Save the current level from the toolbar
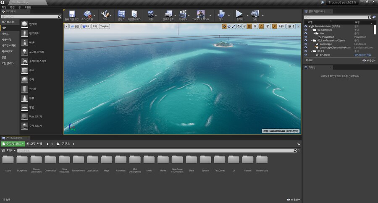Image resolution: width=378 pixels, height=203 pixels. [72, 14]
